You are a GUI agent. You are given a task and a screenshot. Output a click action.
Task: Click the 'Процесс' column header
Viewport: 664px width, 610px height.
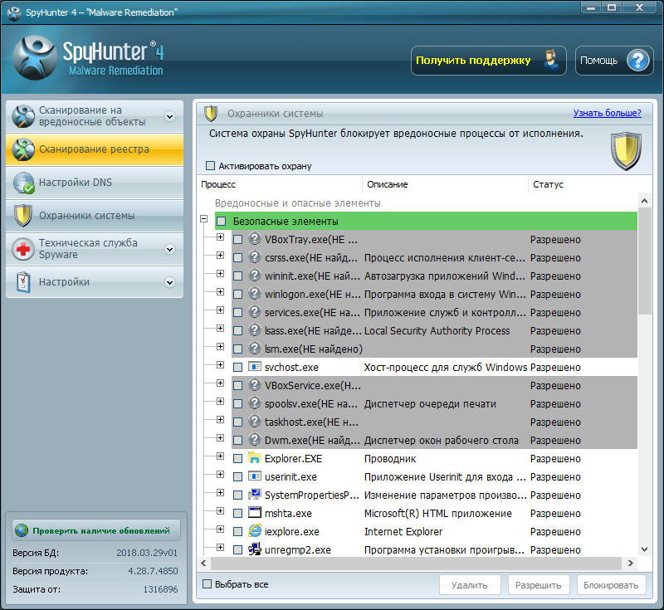(x=280, y=184)
